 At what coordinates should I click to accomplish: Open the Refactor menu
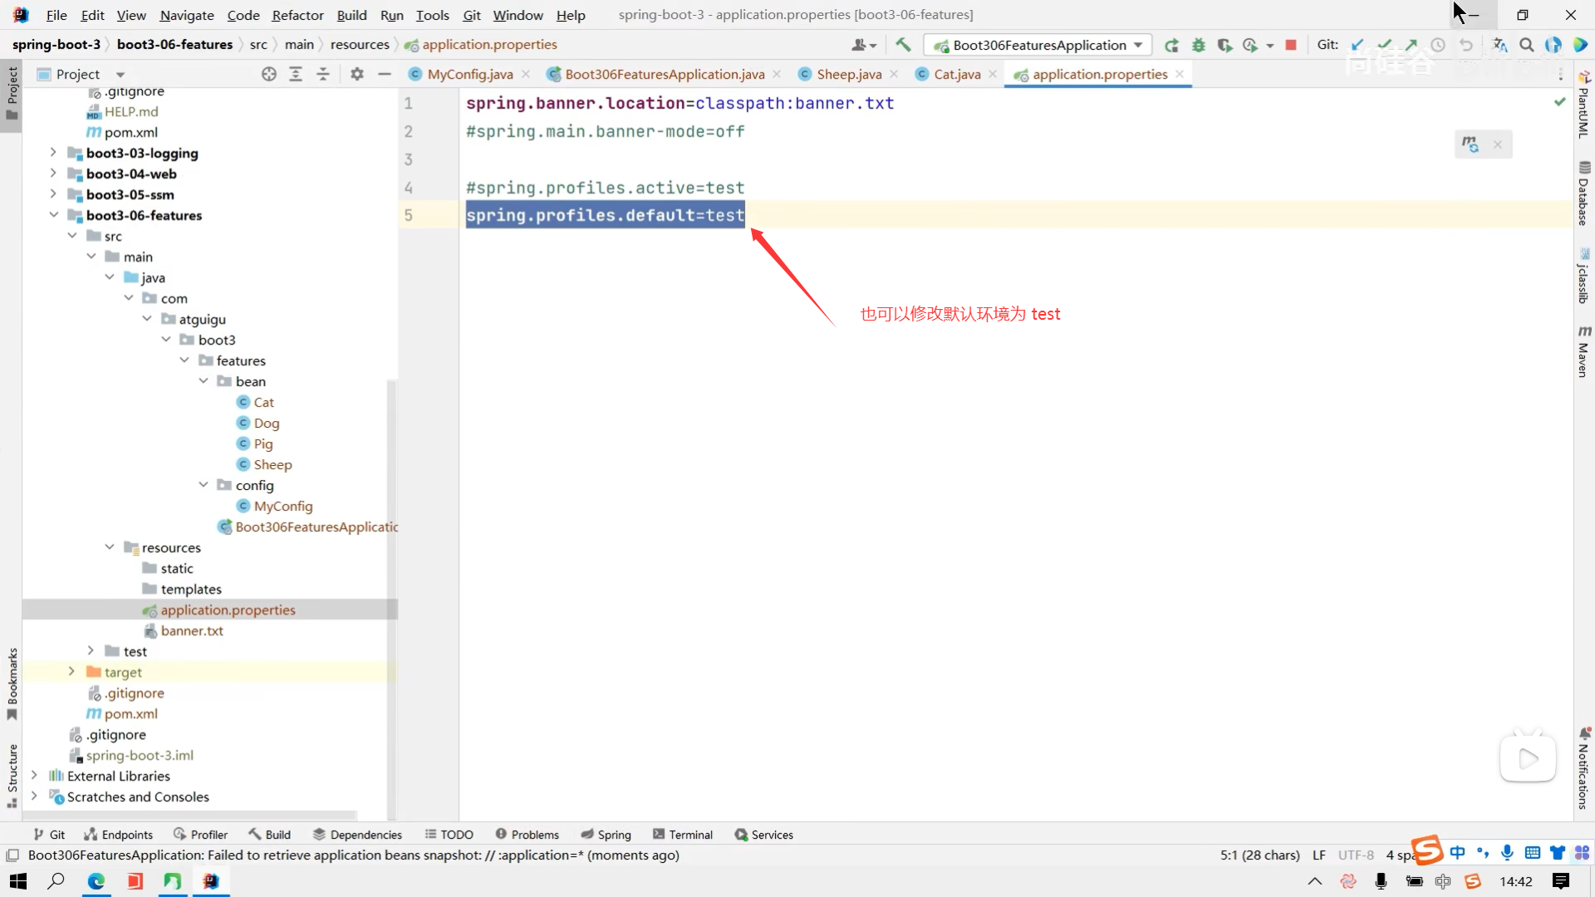297,15
